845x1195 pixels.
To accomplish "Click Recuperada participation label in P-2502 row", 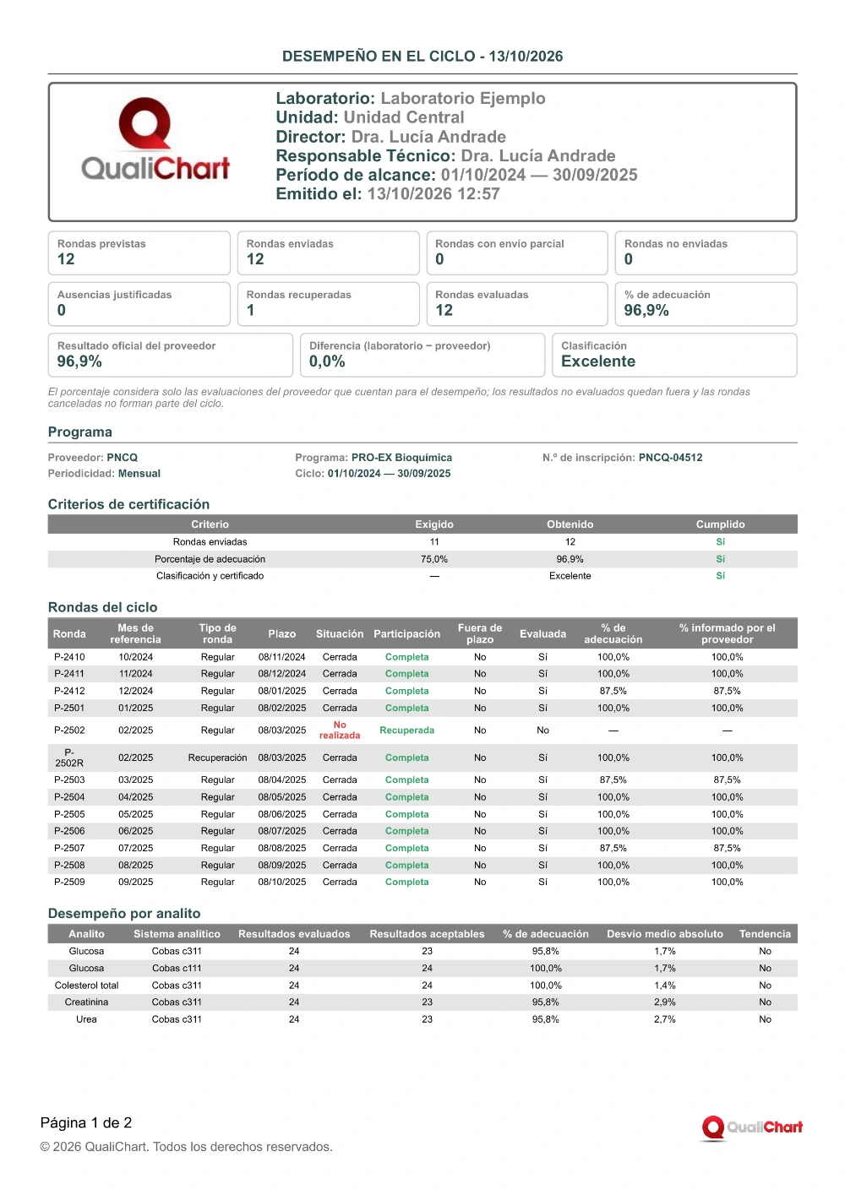I will point(407,731).
